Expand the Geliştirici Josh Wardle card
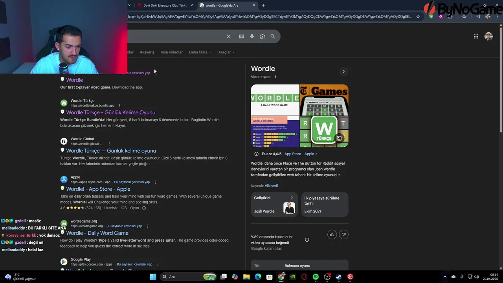 coord(274,204)
